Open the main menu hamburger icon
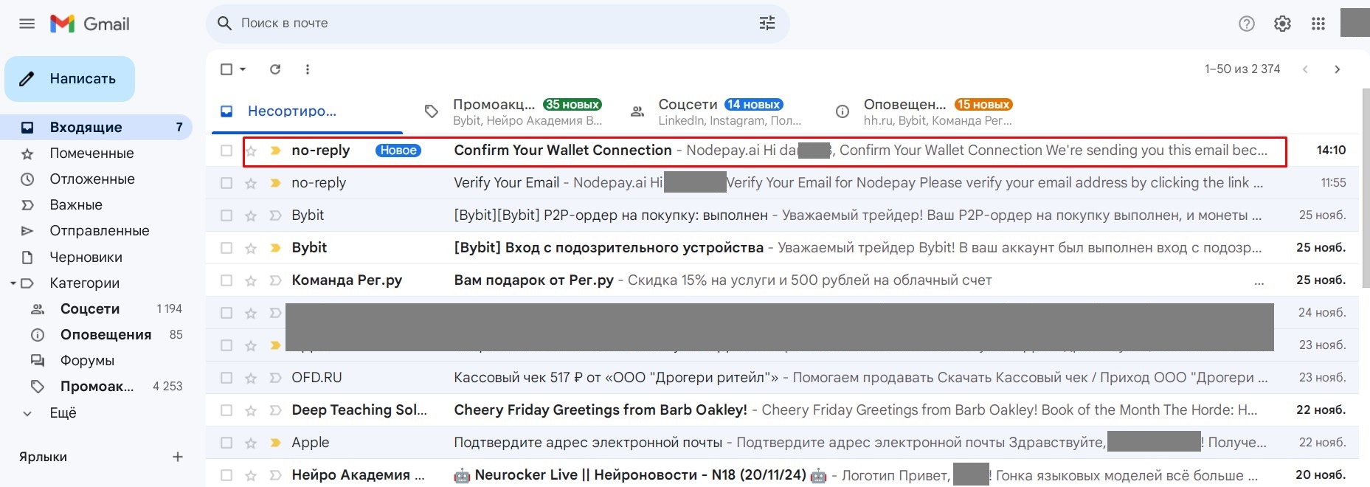Viewport: 1370px width, 487px height. 27,24
